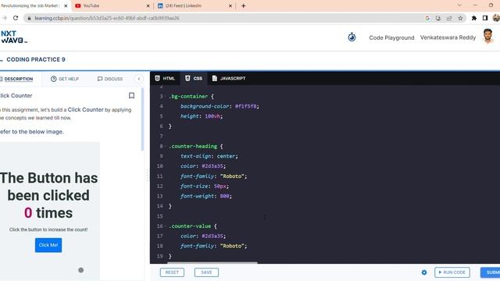
Task: Click the 'font-family: "Roboto";' on line 11
Action: pos(213,176)
